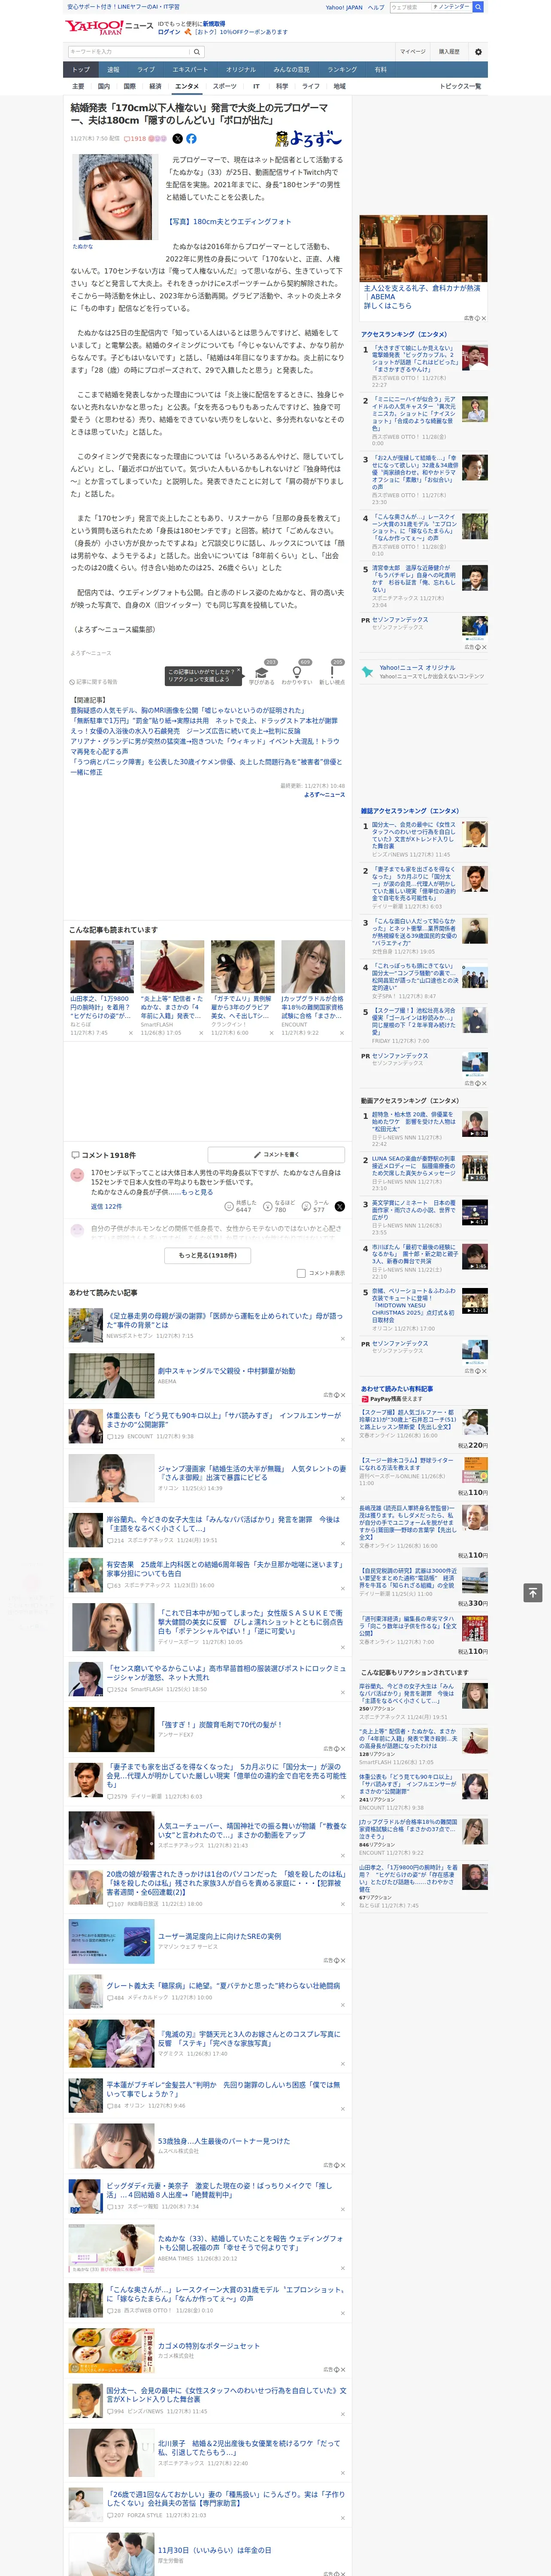Click the blue web search magnifier button
Viewport: 551px width, 2576px height.
[x=478, y=7]
